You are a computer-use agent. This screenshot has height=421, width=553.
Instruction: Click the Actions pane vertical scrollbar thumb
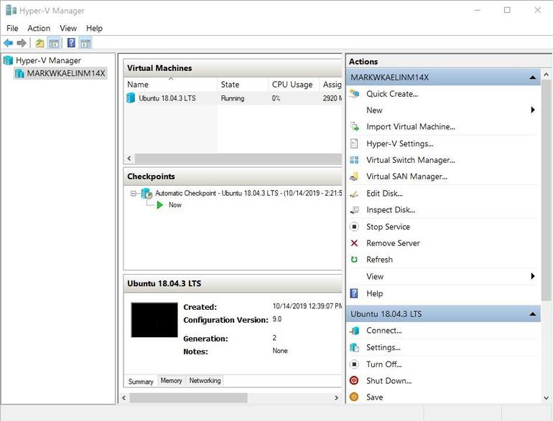point(546,190)
